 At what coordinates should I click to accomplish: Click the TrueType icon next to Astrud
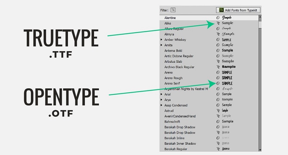point(218,110)
